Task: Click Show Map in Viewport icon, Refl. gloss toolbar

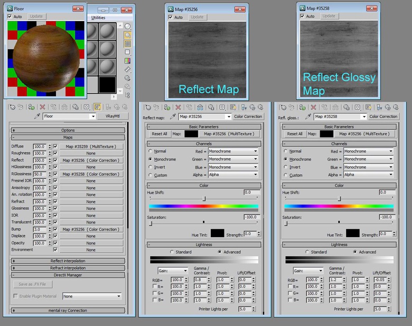Action: pyautogui.click(x=368, y=107)
